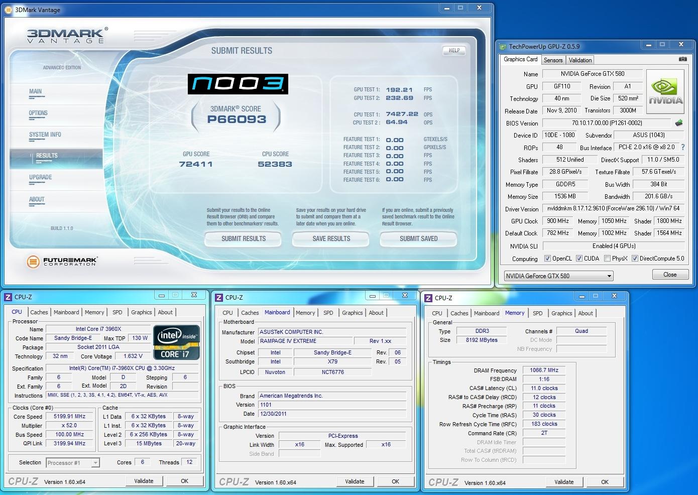Toggle the OpenCL checkbox
Image resolution: width=698 pixels, height=495 pixels.
click(x=547, y=259)
